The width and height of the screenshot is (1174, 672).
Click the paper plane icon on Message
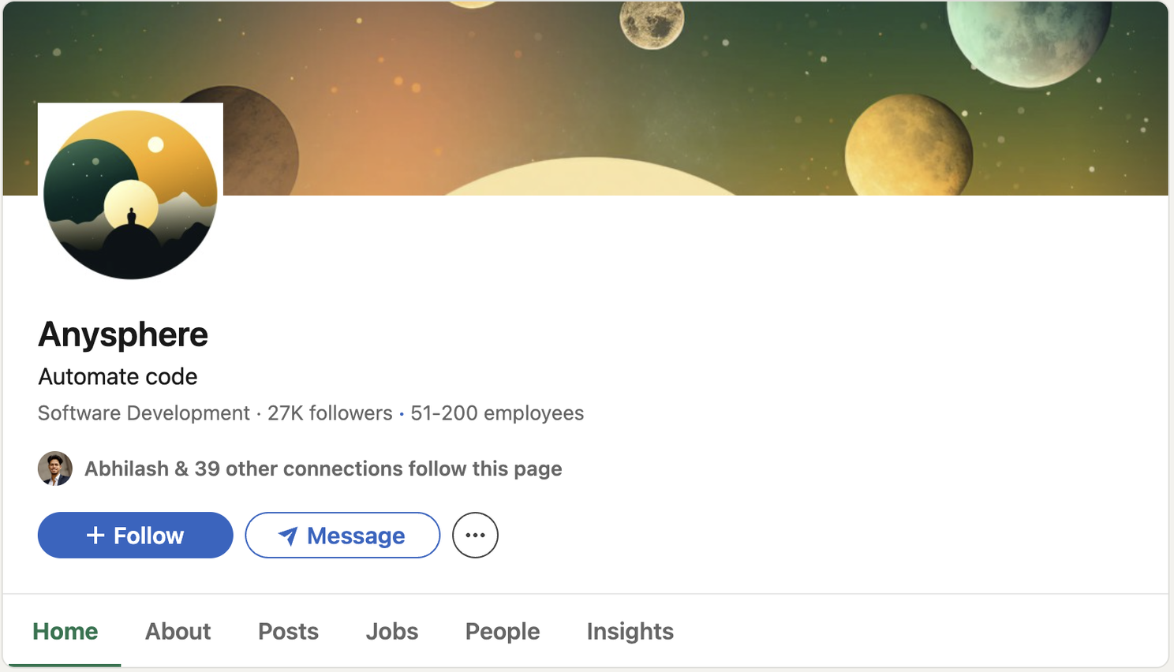tap(288, 536)
